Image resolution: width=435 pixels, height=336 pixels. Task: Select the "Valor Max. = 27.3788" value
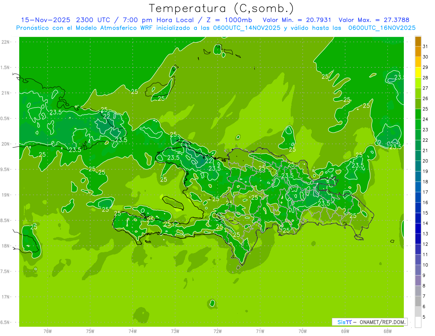pos(374,20)
